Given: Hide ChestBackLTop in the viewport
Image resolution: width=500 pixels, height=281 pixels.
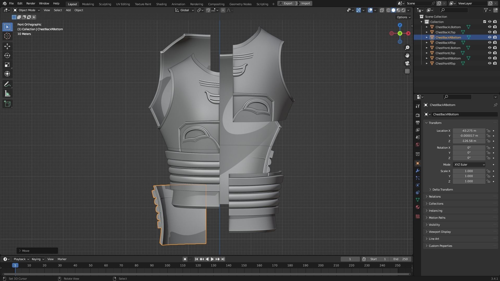Looking at the screenshot, I should (489, 32).
